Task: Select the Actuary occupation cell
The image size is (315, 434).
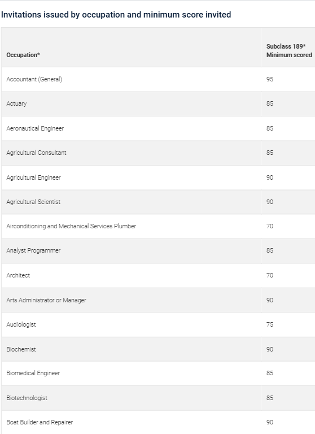Action: [x=16, y=103]
